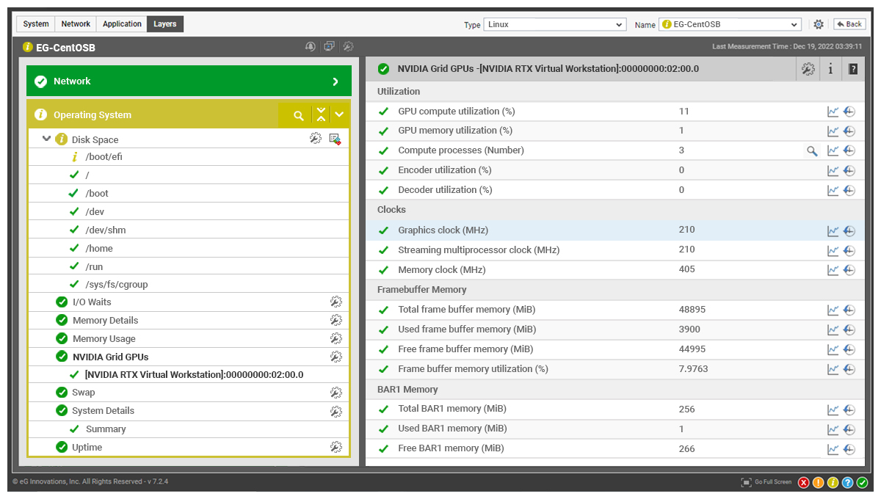Select the /run disk partition

tap(94, 266)
